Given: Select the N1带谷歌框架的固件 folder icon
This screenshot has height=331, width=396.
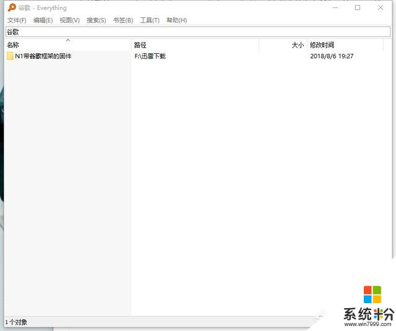Looking at the screenshot, I should pos(10,56).
